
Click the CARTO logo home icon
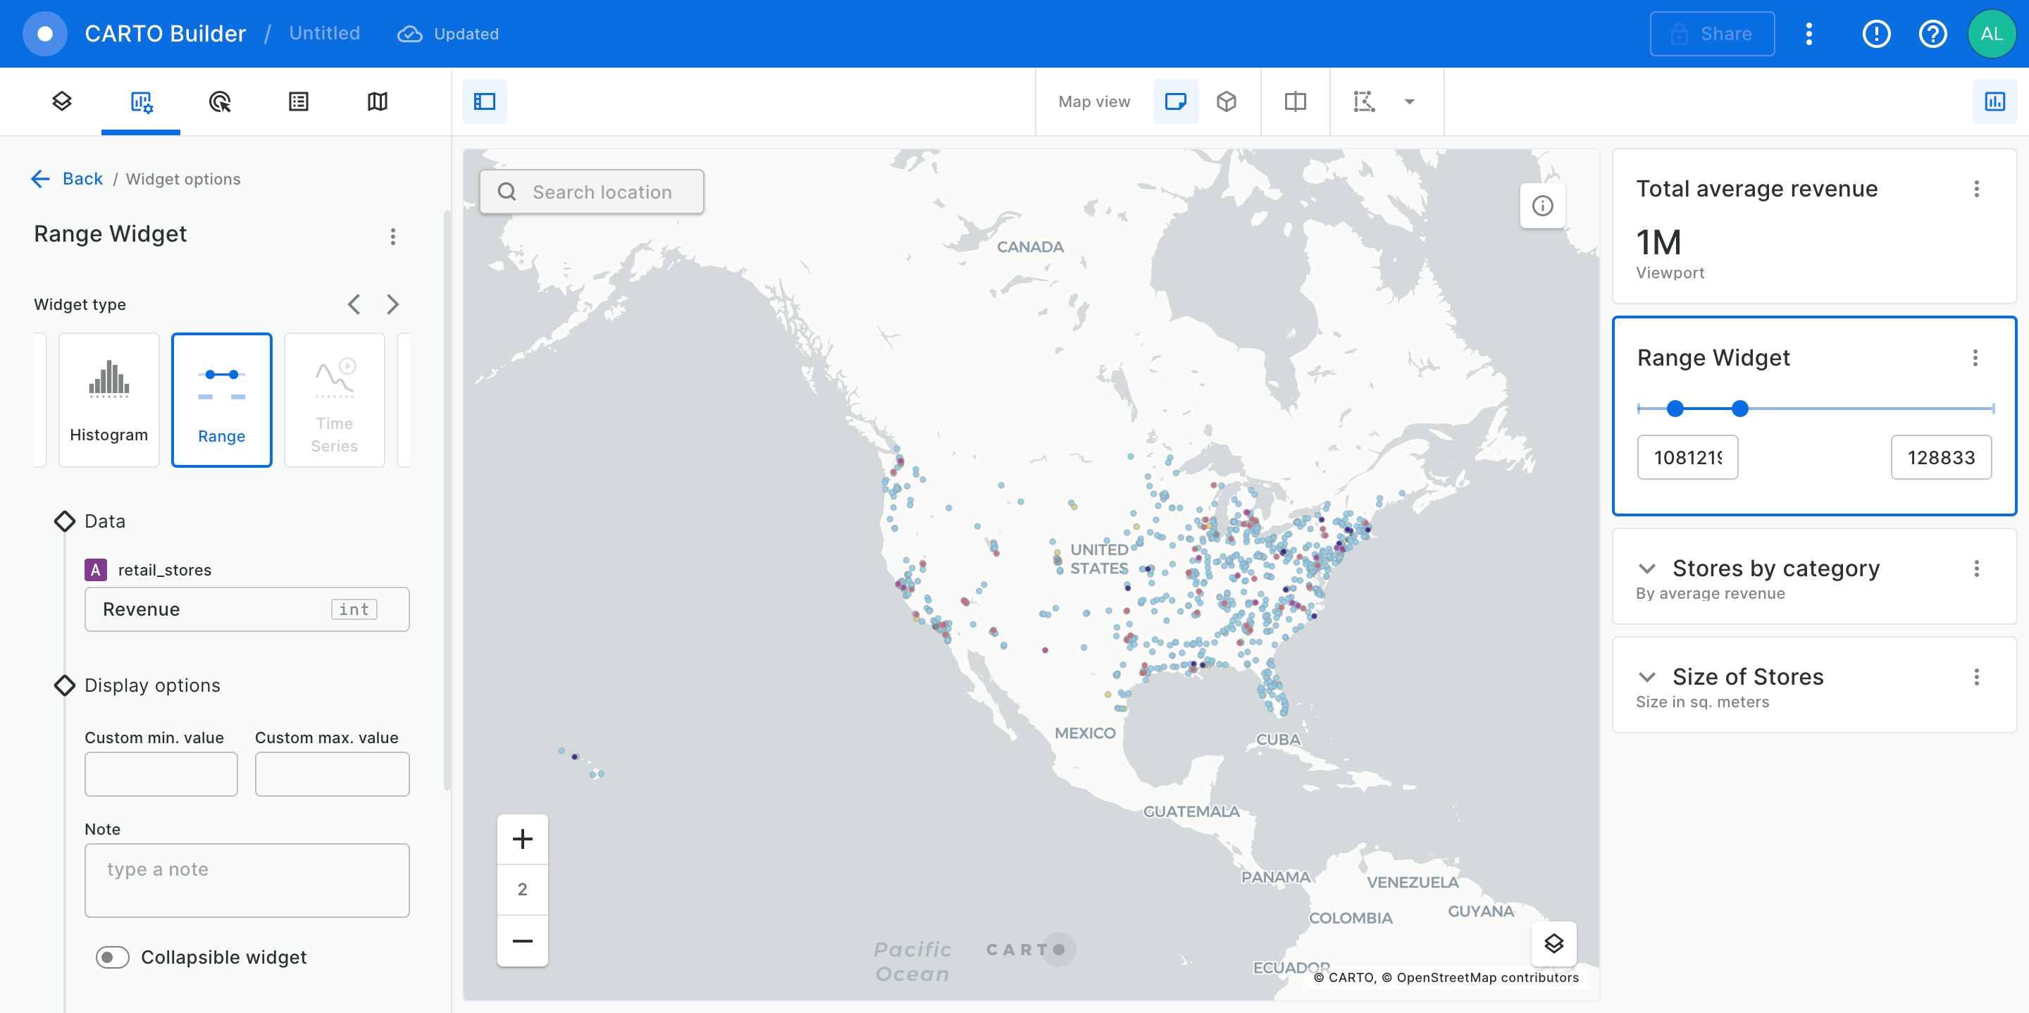tap(45, 34)
